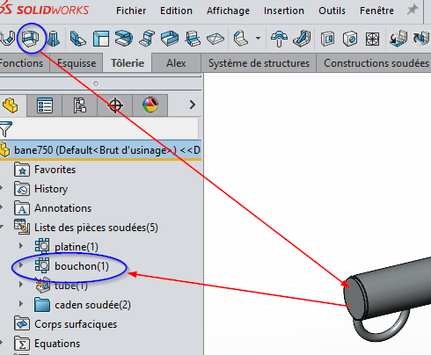This screenshot has width=431, height=355.
Task: Show more manager tabs with chevron
Action: click(x=193, y=105)
